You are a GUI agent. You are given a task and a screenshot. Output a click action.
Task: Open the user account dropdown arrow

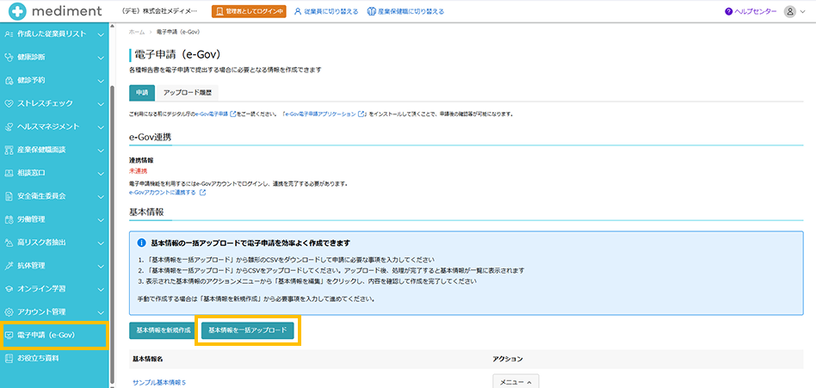(802, 12)
